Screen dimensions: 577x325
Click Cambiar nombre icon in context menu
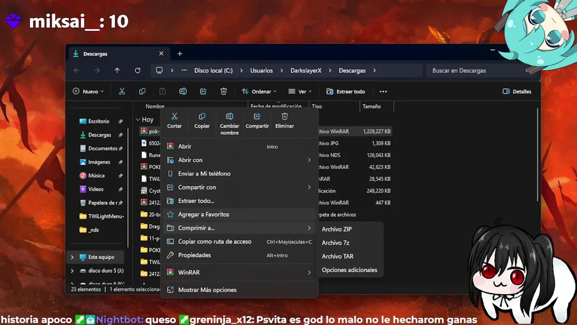229,116
